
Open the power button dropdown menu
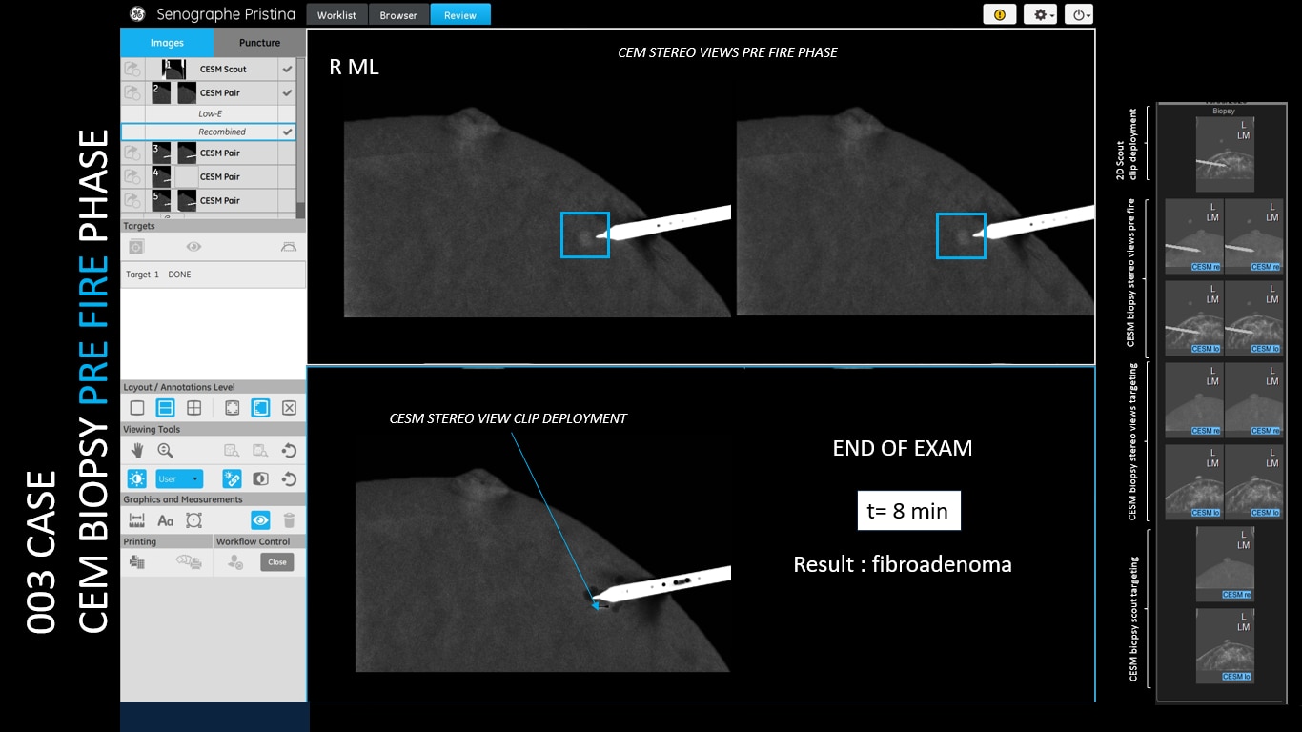(x=1079, y=15)
